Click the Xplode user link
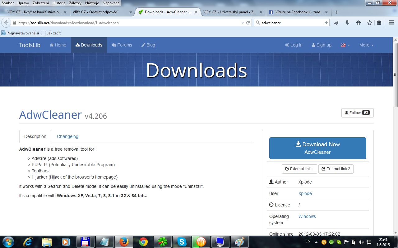This screenshot has width=398, height=248. [x=305, y=193]
